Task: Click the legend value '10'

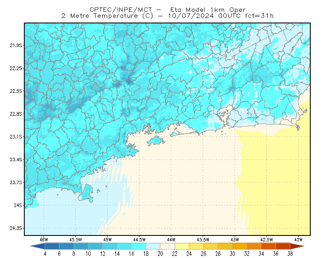Action: click(x=88, y=254)
